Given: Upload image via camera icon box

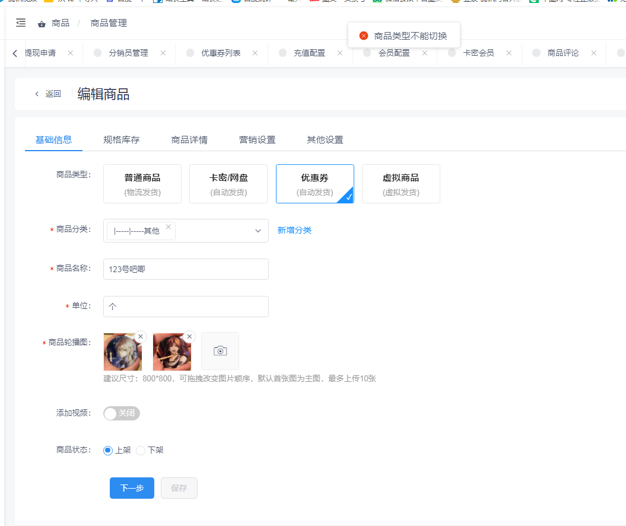Looking at the screenshot, I should click(220, 351).
